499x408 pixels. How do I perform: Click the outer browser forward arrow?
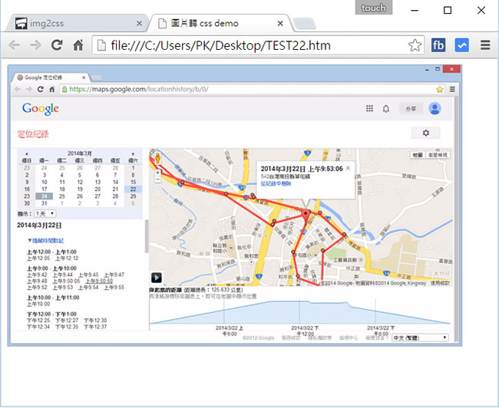(x=35, y=45)
